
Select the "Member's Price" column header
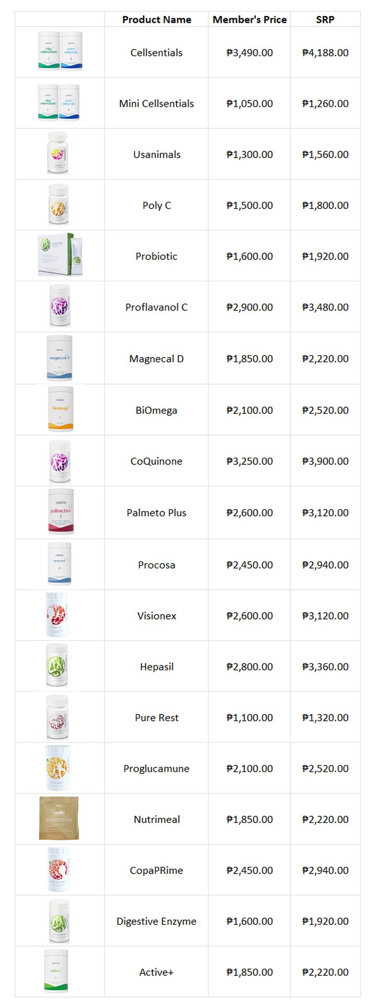[x=250, y=20]
